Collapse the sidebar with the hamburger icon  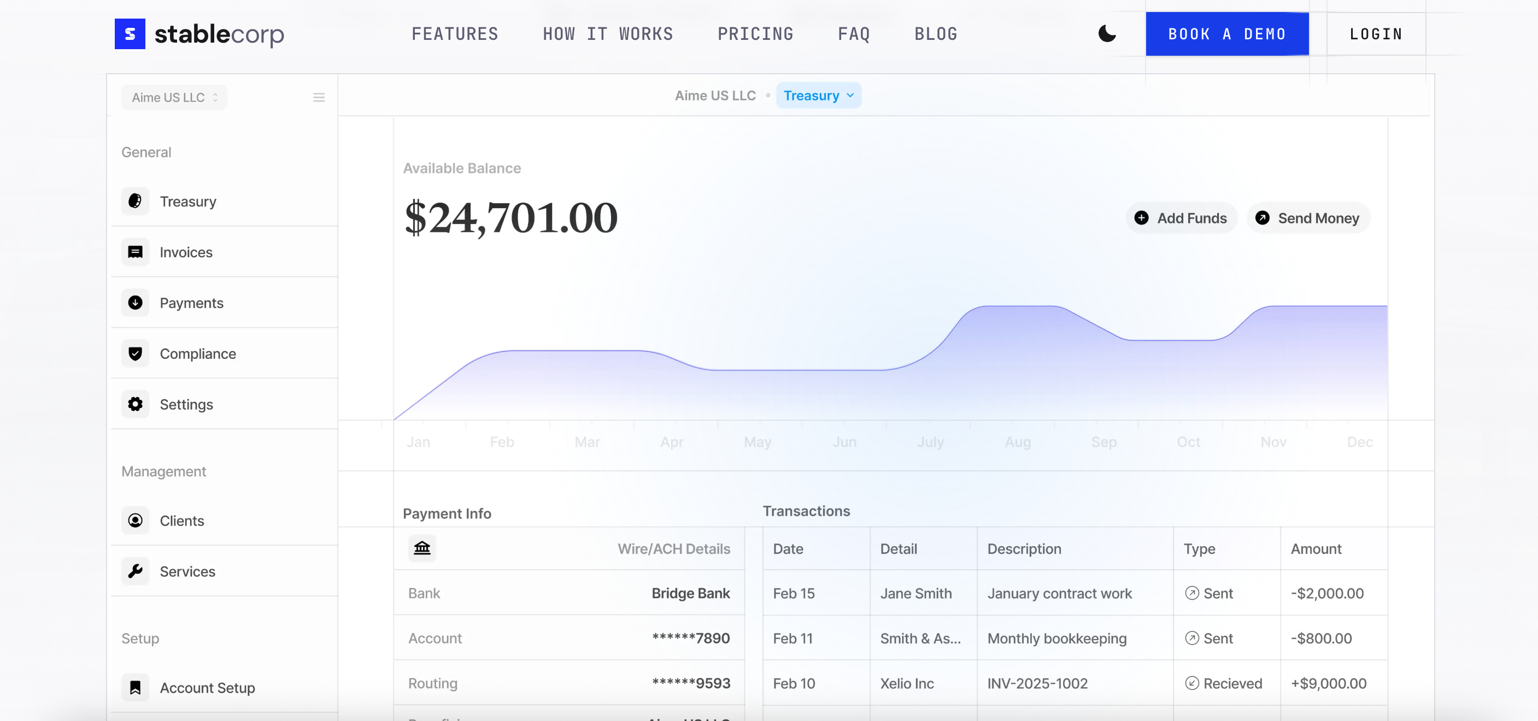[319, 97]
